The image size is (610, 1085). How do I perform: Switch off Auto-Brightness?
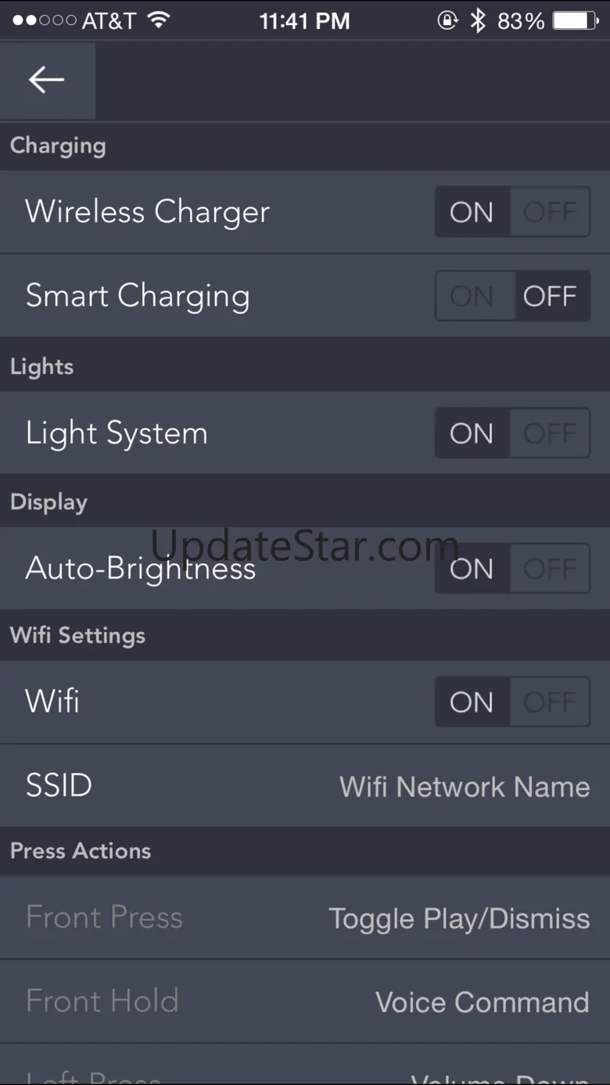[x=549, y=569]
